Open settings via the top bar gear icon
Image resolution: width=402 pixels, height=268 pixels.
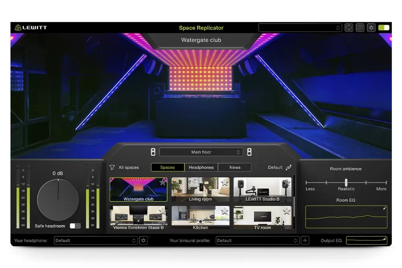point(371,27)
